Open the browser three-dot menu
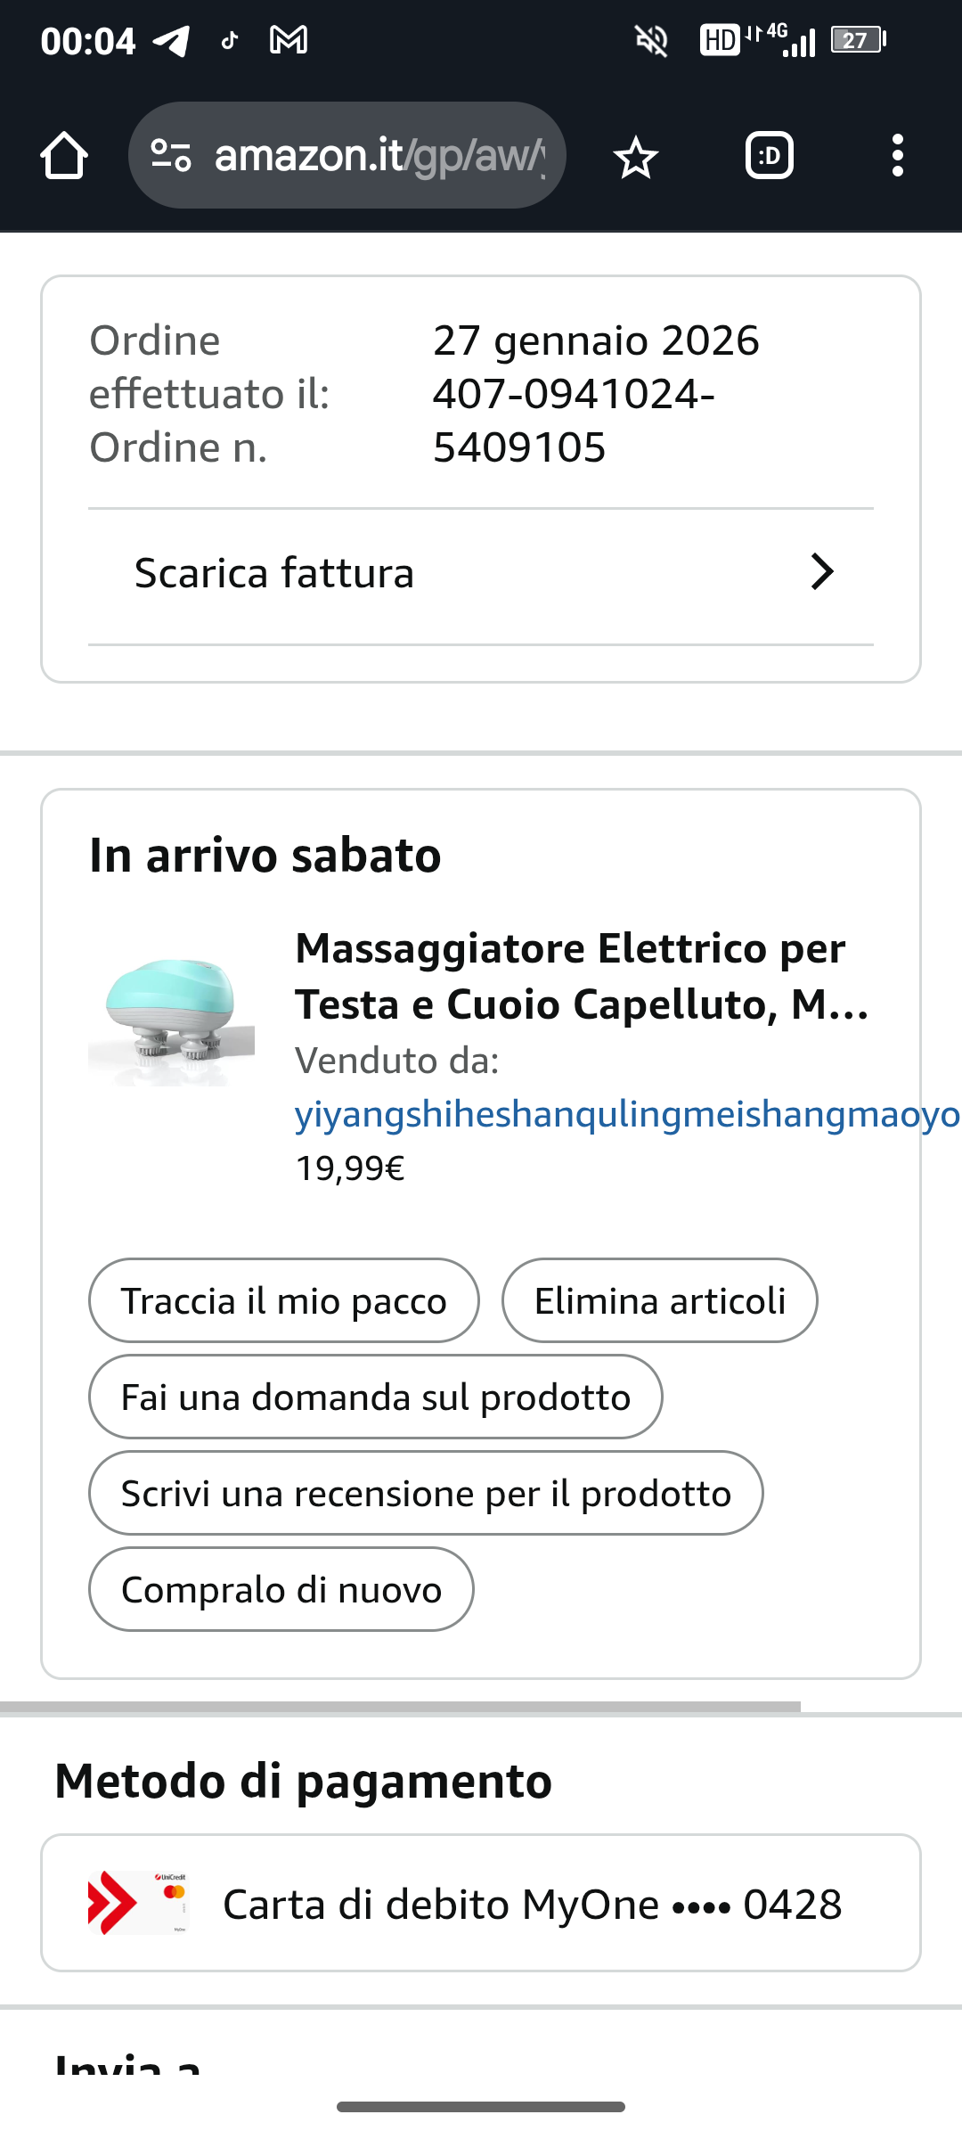Screen dimensions: 962x2139 (897, 156)
